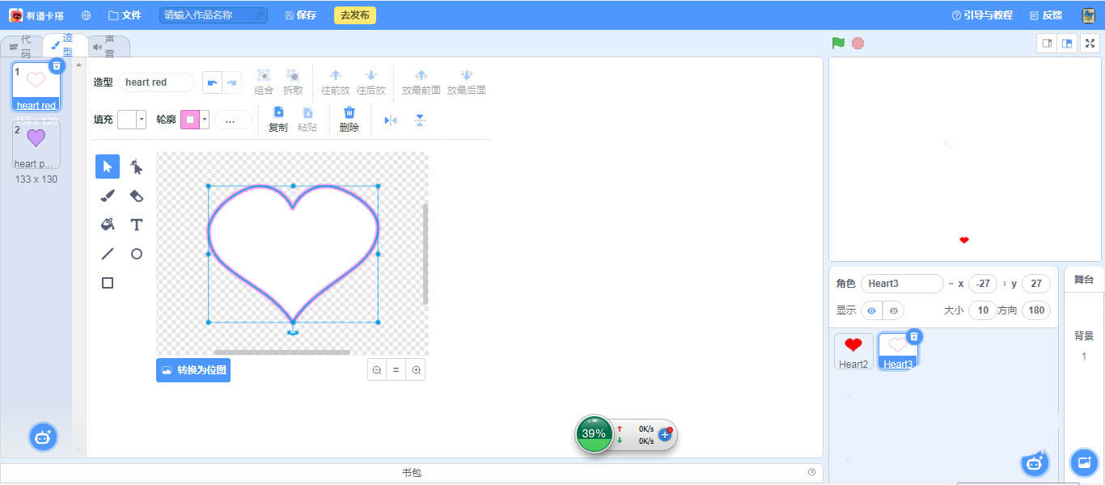Choose the rectangle shape tool
Screen dimensions: 1105x485
[x=108, y=283]
